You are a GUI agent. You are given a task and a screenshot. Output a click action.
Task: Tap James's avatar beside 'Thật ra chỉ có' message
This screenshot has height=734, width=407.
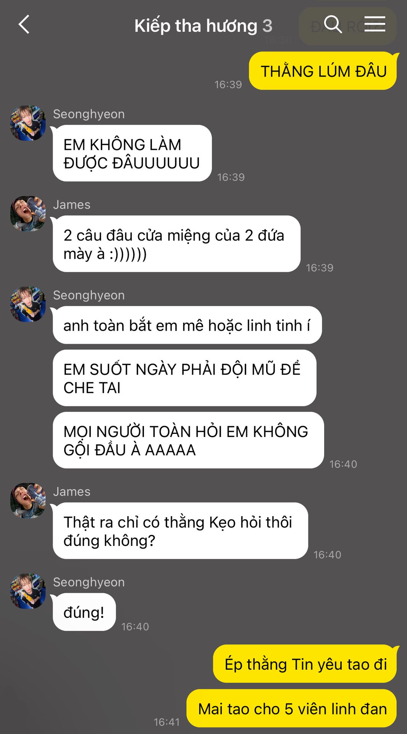pos(28,500)
